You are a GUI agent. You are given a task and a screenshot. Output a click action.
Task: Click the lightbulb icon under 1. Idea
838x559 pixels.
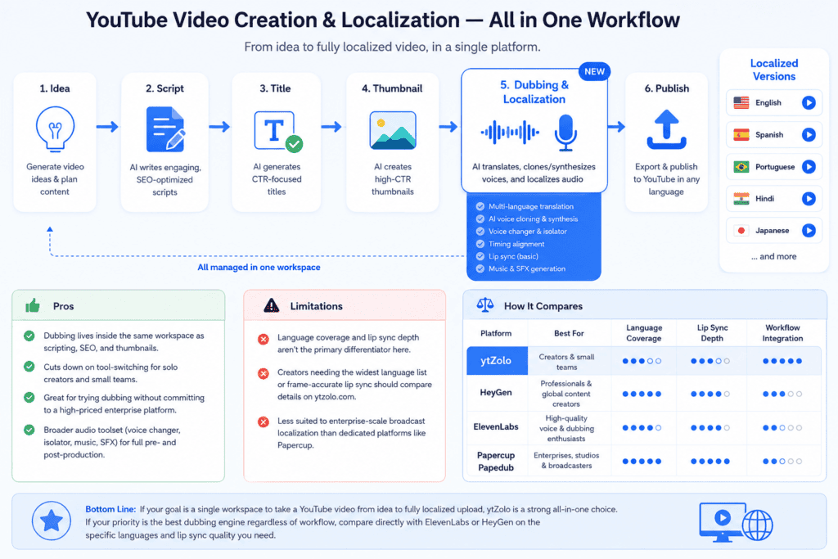55,128
